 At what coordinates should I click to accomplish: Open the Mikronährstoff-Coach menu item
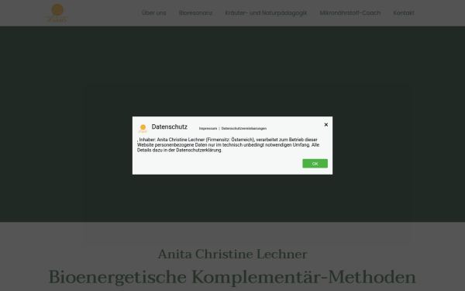point(350,13)
